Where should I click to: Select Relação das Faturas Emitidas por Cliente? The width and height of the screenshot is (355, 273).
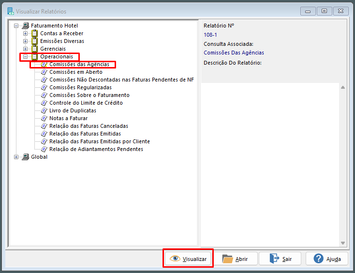coord(100,141)
